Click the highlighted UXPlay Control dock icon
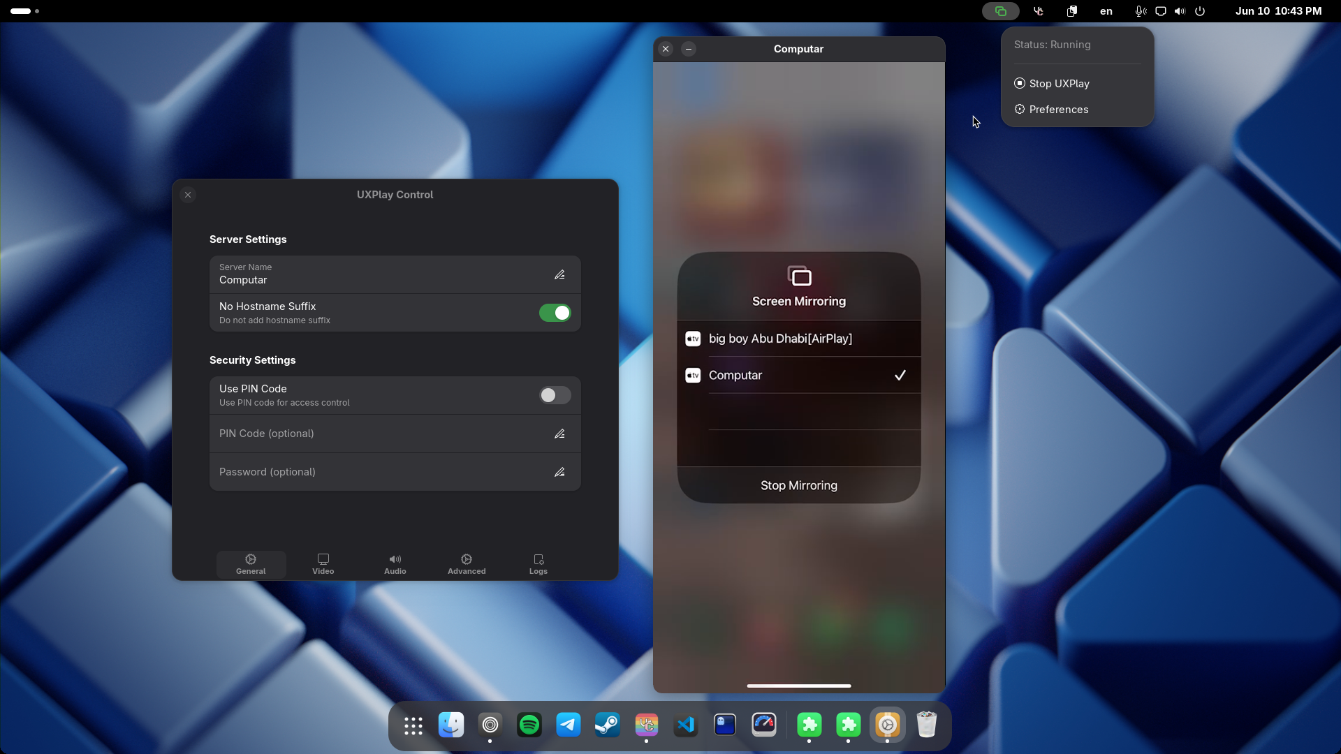The height and width of the screenshot is (754, 1341). 888,725
